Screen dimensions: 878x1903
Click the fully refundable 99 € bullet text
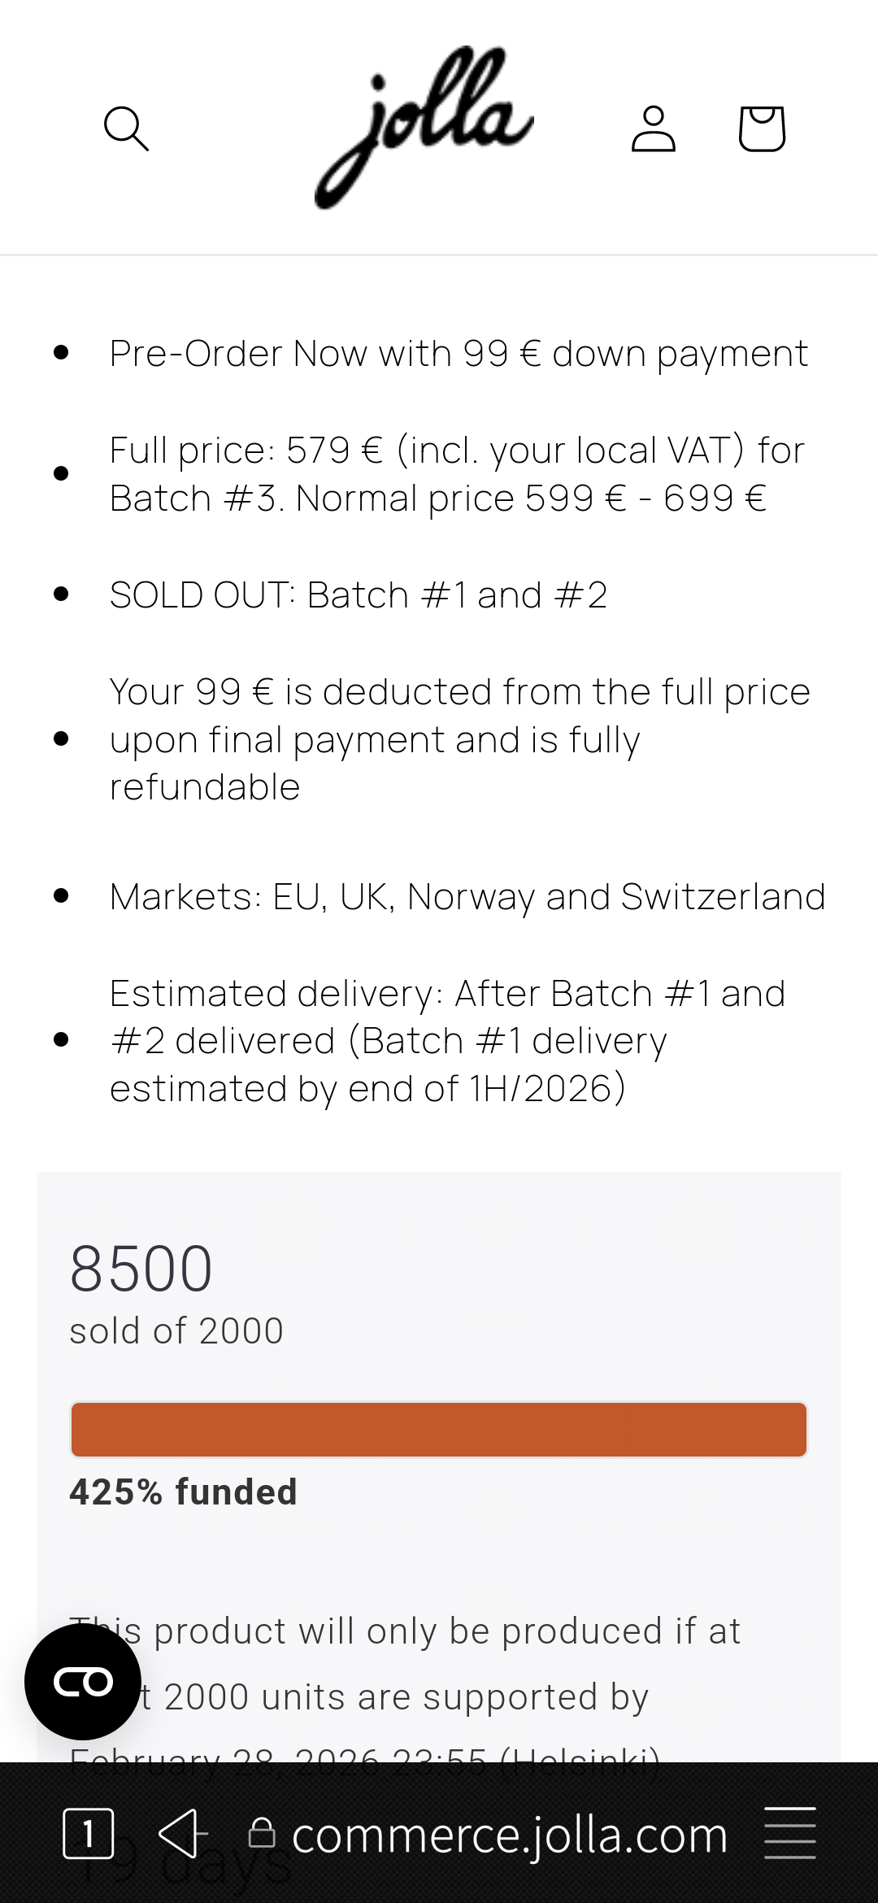[459, 738]
